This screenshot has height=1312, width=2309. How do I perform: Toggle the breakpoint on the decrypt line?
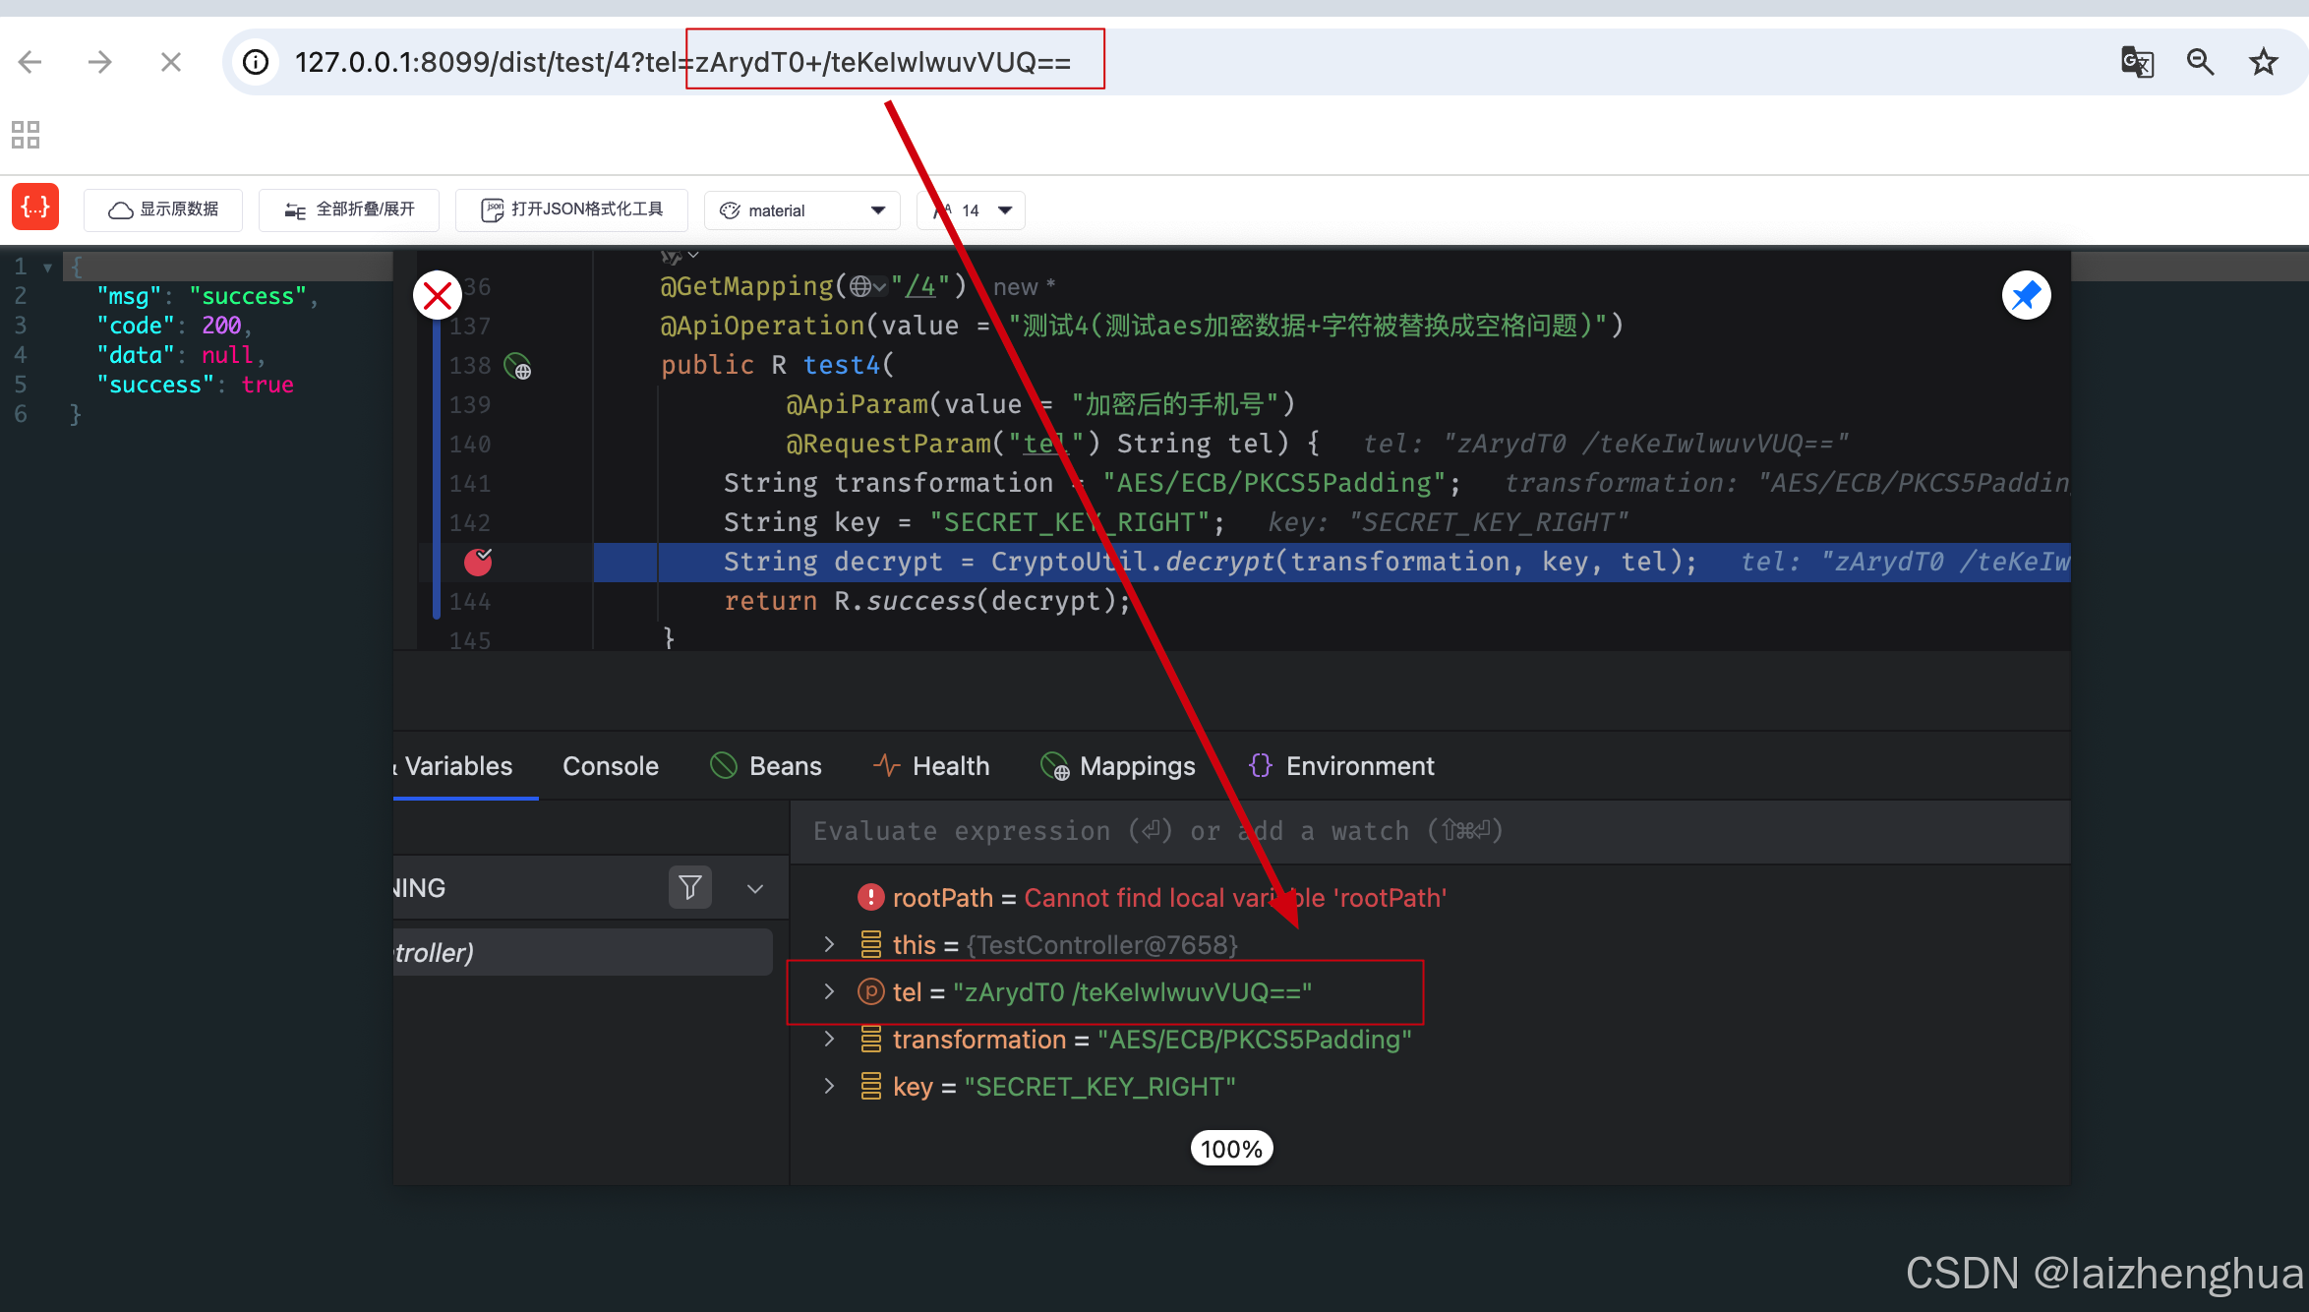click(478, 562)
